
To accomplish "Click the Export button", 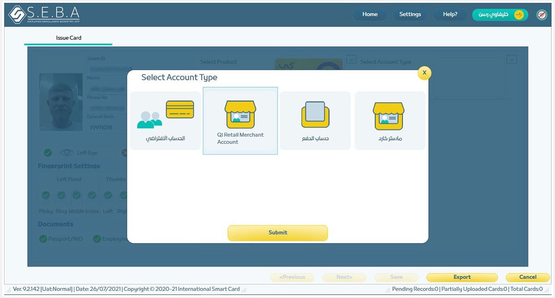I will tap(462, 277).
